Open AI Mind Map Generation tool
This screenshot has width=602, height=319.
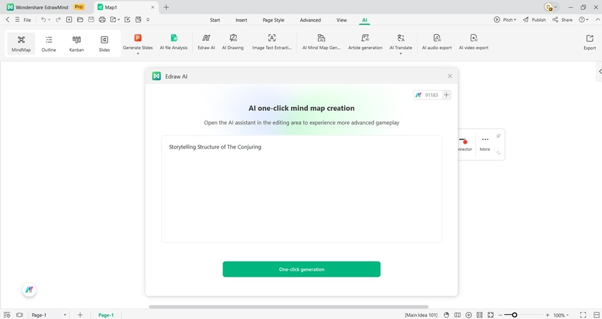coord(321,42)
